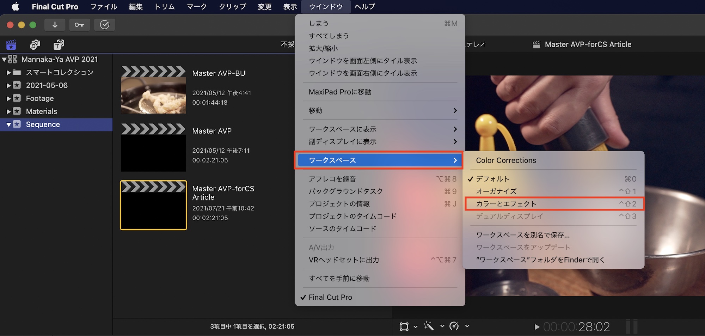Image resolution: width=705 pixels, height=336 pixels.
Task: Open Photos and Audio sidebar
Action: (35, 45)
